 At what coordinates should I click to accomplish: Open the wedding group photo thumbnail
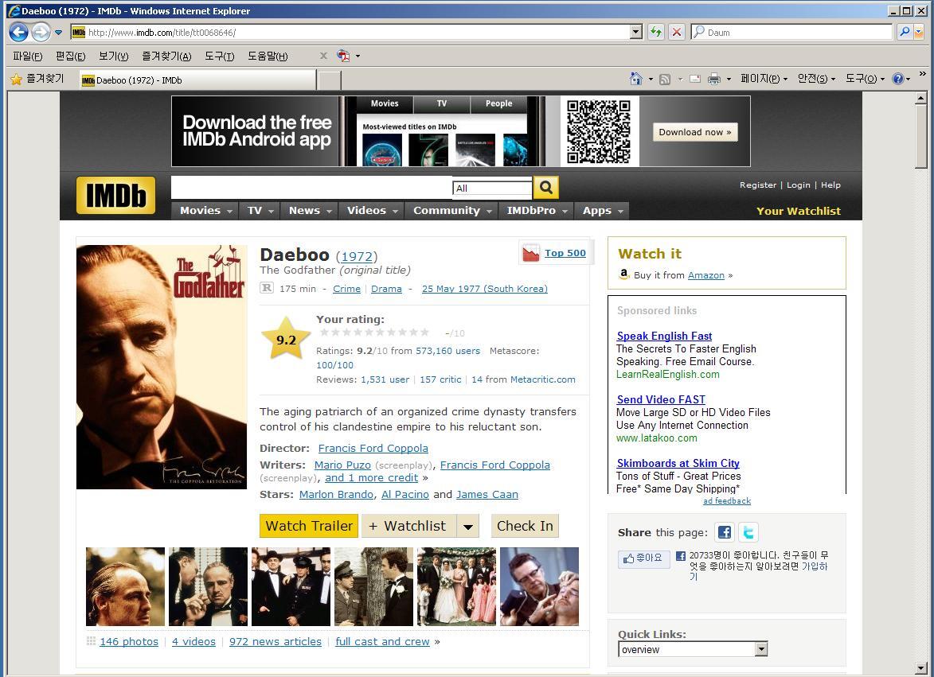(x=456, y=586)
